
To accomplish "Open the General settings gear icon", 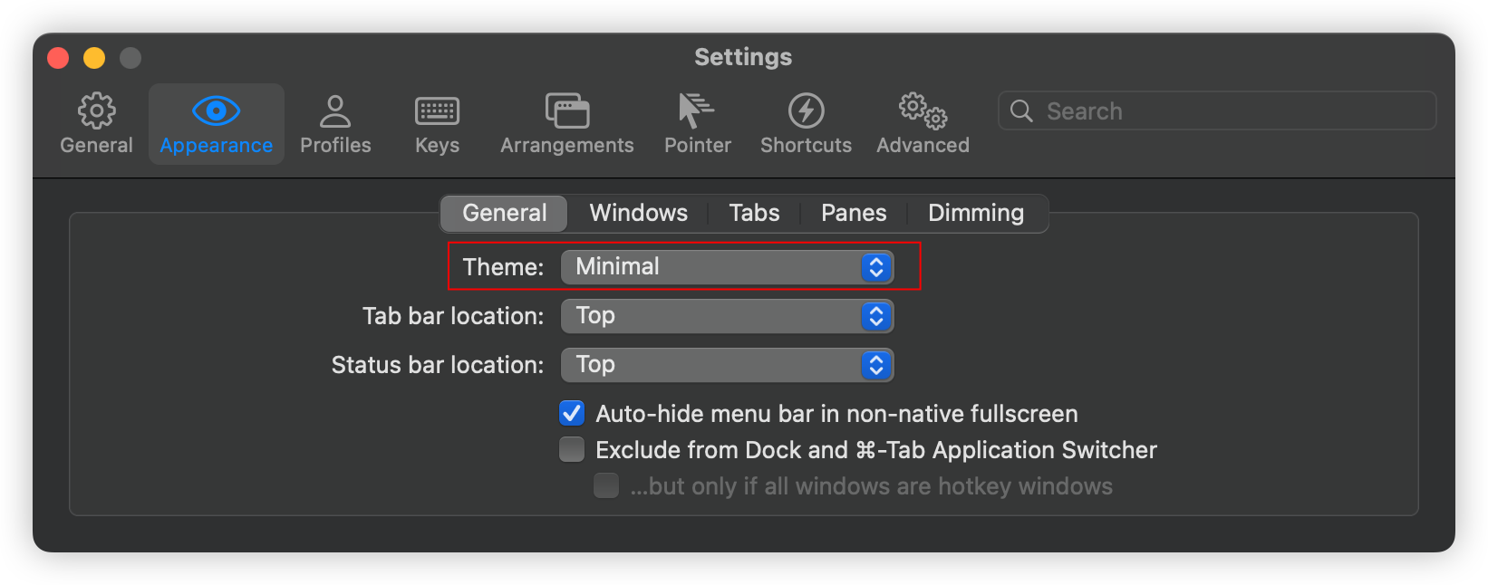I will [96, 111].
